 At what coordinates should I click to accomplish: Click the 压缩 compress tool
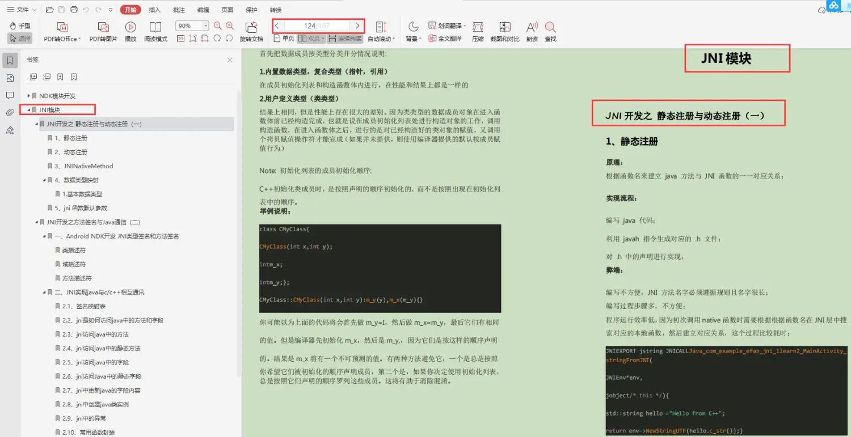click(x=478, y=32)
